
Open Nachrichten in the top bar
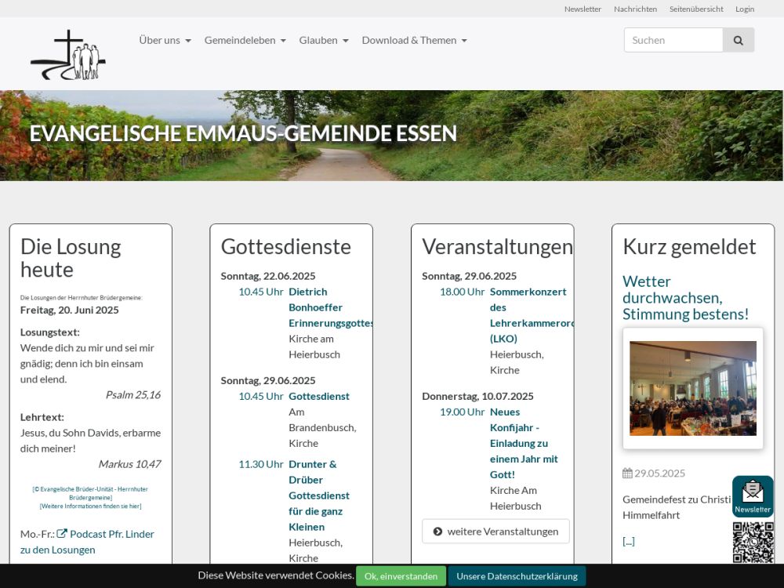point(635,9)
